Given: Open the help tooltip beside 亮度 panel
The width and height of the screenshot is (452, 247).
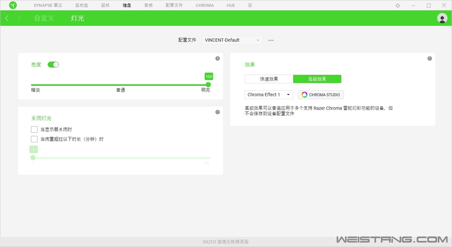Looking at the screenshot, I should 218,58.
